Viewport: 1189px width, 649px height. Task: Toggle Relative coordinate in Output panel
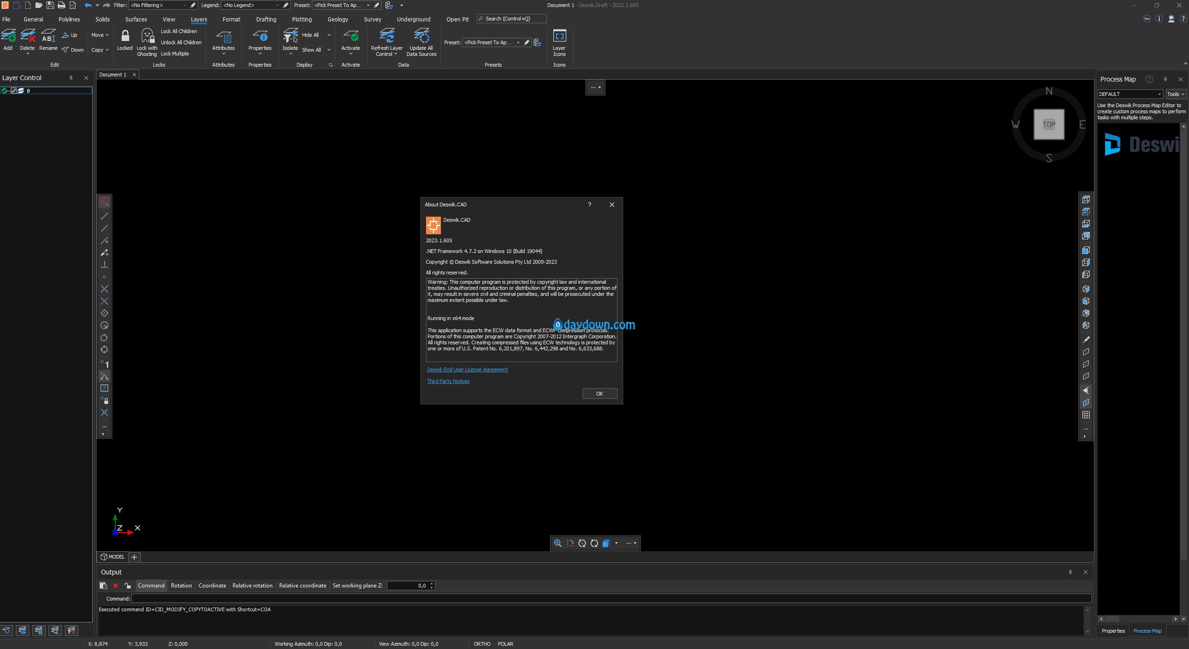[x=302, y=586]
